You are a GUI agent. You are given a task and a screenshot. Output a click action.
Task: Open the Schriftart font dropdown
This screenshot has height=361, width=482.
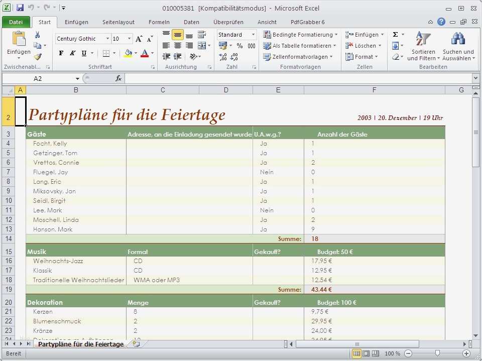pos(107,39)
